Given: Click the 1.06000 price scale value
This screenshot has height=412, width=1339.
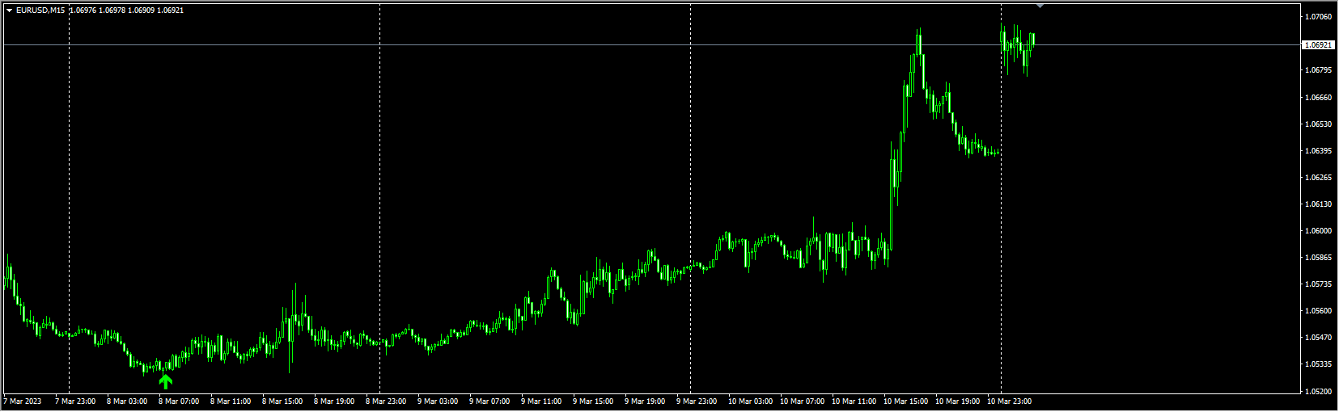Looking at the screenshot, I should tap(1319, 230).
